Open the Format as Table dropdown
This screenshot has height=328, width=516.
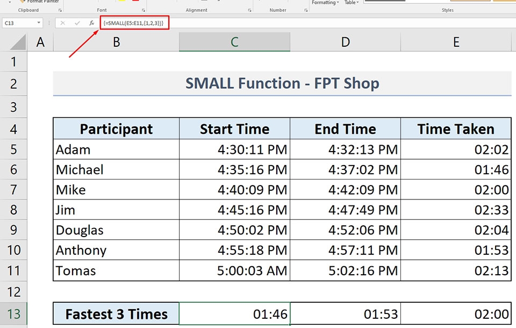tap(352, 3)
